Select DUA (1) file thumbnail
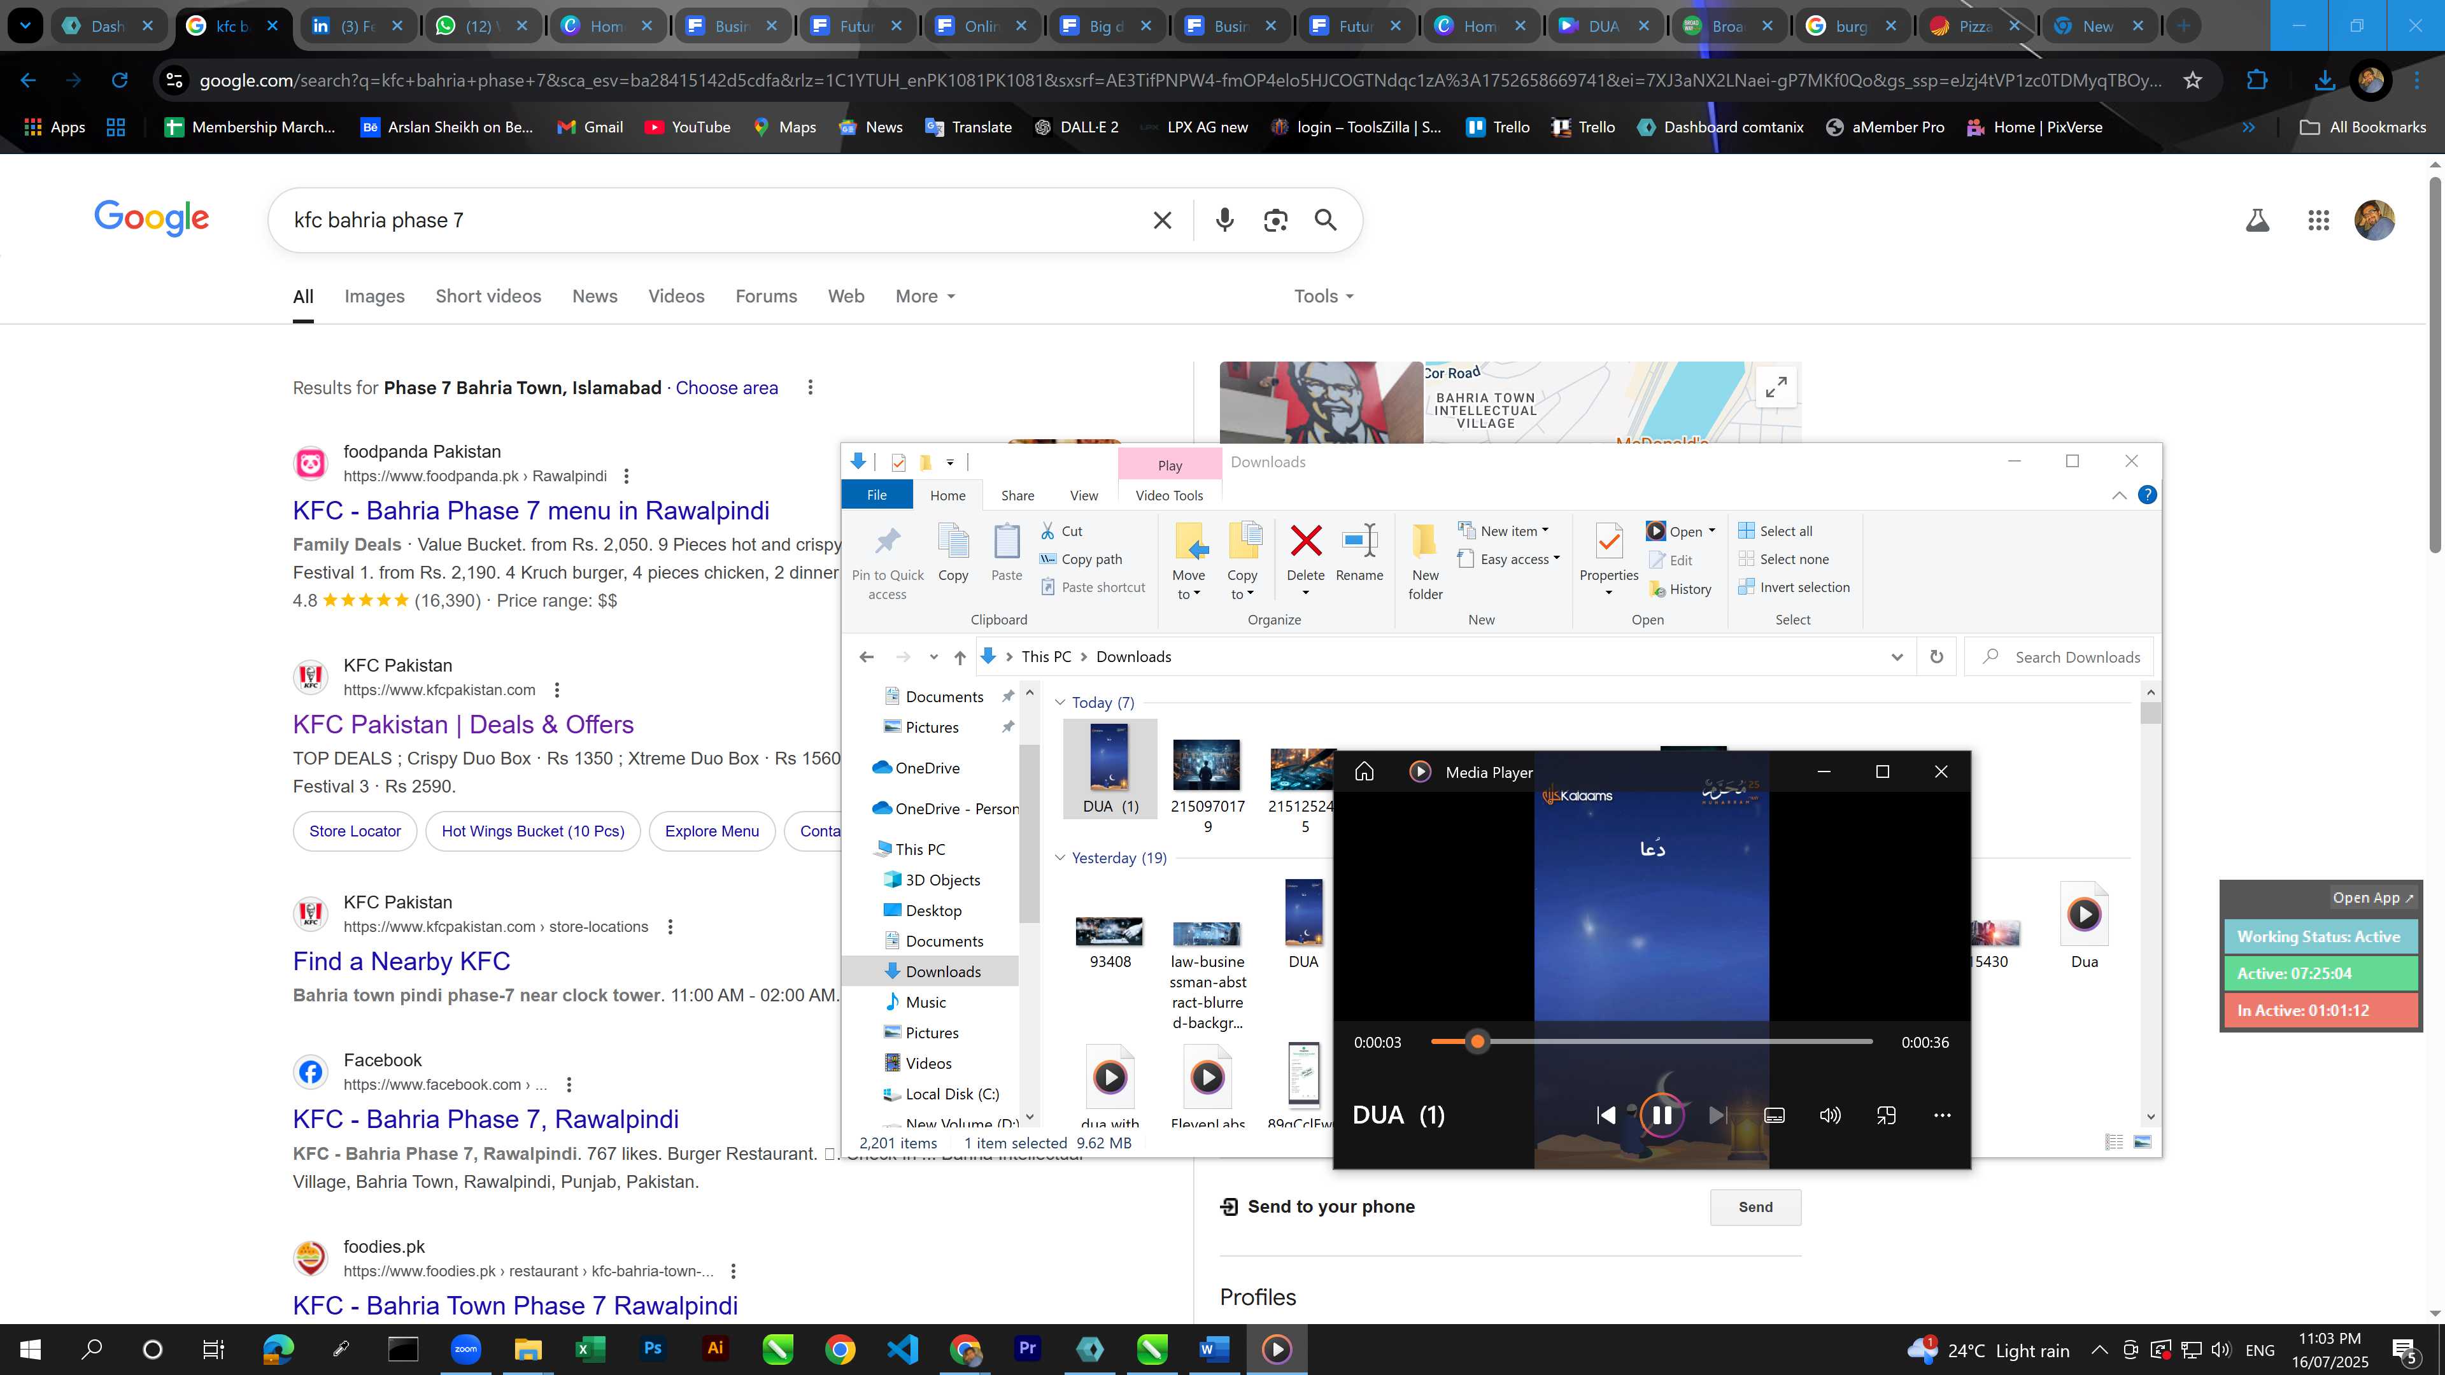 (x=1110, y=768)
